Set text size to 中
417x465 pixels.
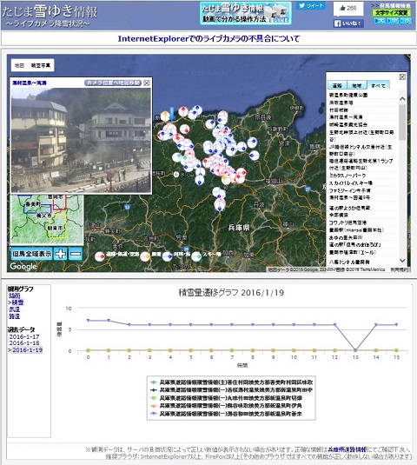[393, 21]
